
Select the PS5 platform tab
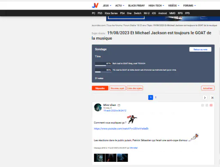100,13
